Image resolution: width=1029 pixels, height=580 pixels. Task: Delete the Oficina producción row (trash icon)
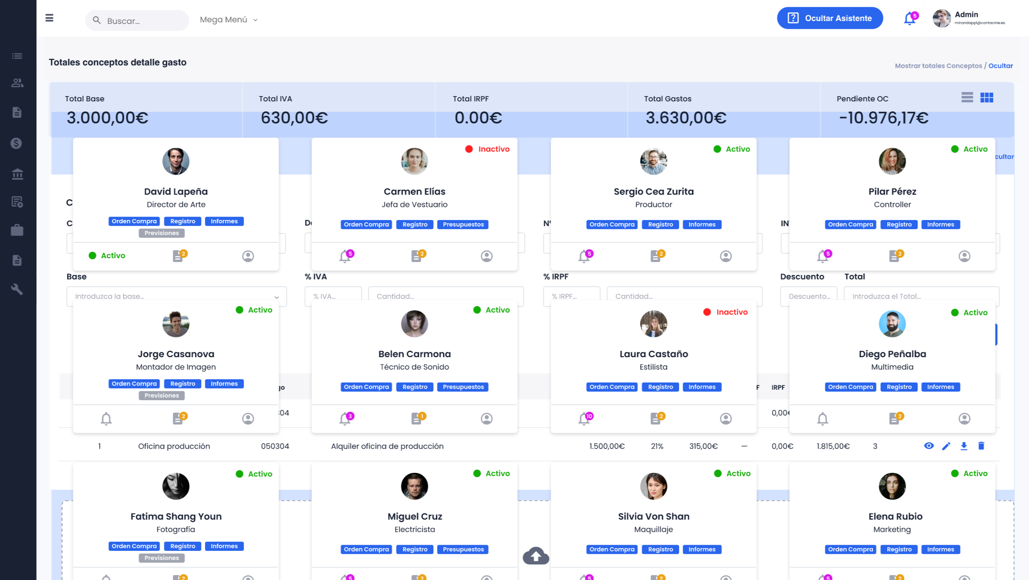pos(981,446)
